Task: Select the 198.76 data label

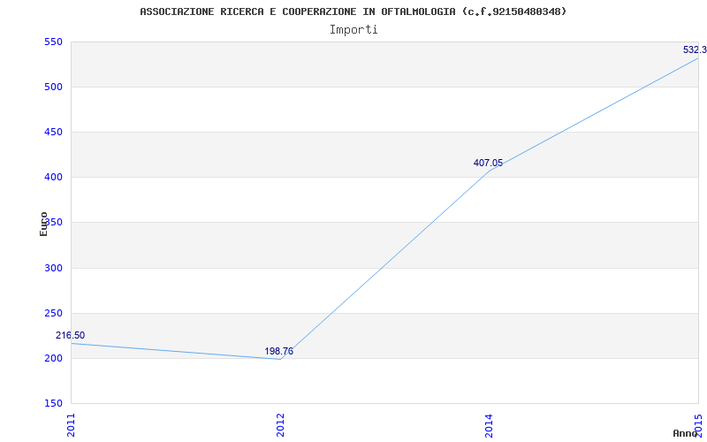Action: 278,351
